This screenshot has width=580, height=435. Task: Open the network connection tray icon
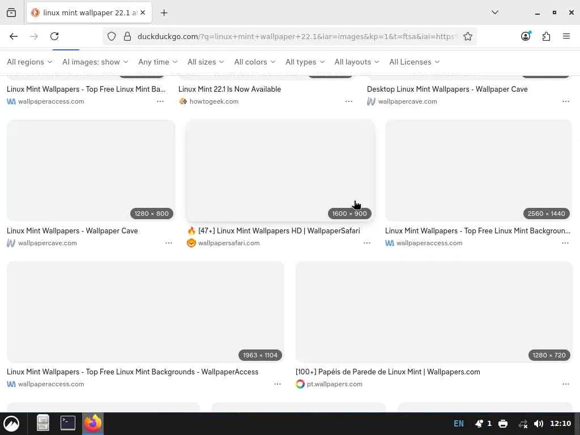tap(523, 424)
